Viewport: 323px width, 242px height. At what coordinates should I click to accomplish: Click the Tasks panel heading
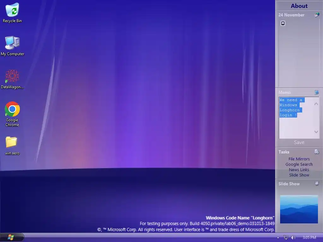(284, 152)
